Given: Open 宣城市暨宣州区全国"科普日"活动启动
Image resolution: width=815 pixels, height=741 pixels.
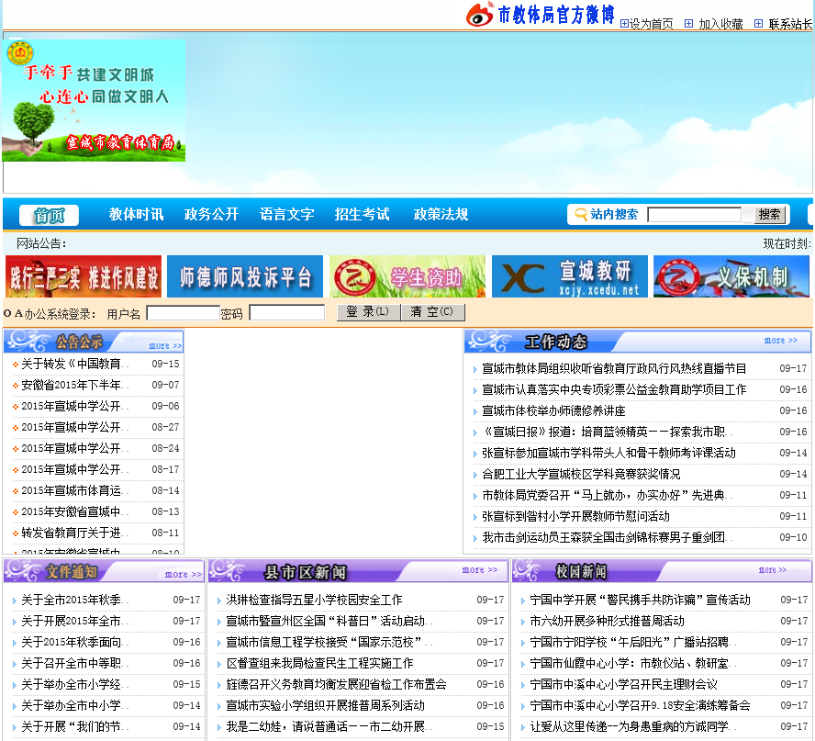Looking at the screenshot, I should click(328, 622).
